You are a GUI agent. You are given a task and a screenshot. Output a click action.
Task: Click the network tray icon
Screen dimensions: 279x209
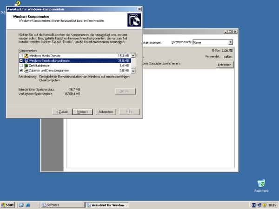click(259, 205)
